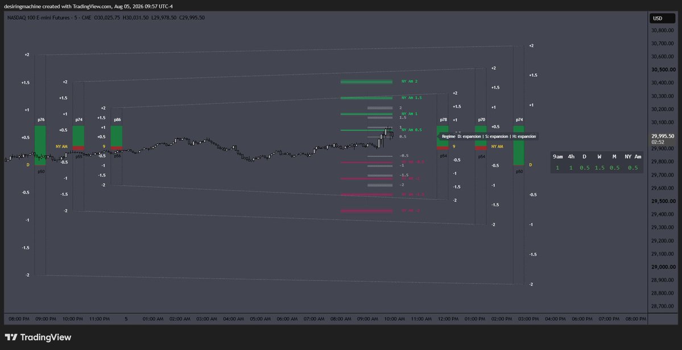The image size is (682, 350).
Task: Click the NY Am column header in the table
Action: coord(633,157)
